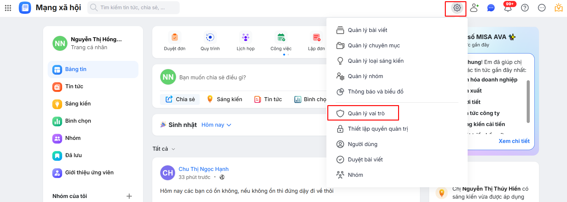Open the Lịch họp shortcut
Screen dimensions: 567x202
pyautogui.click(x=246, y=41)
